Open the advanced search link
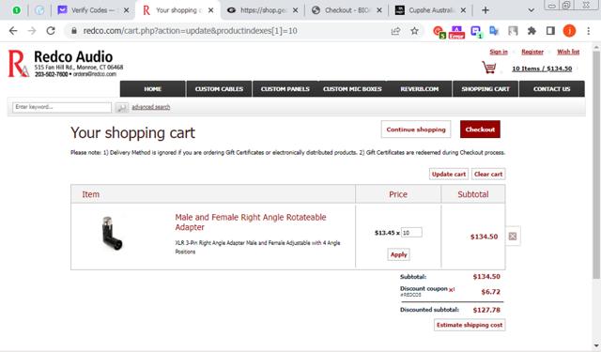The image size is (601, 352). tap(150, 107)
